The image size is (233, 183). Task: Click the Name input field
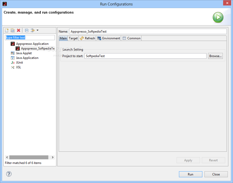[148, 32]
